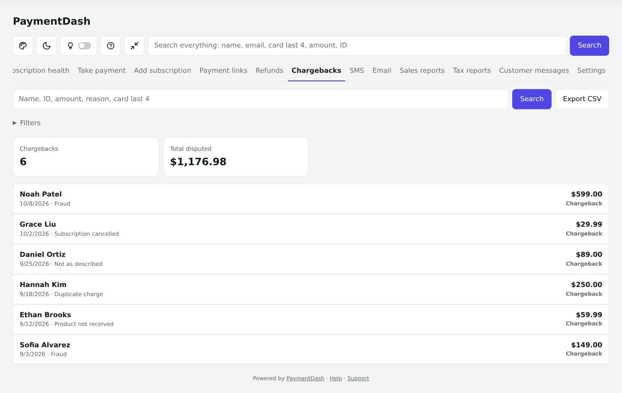
Task: Select Ethan Brooks chargeback row
Action: tap(311, 319)
